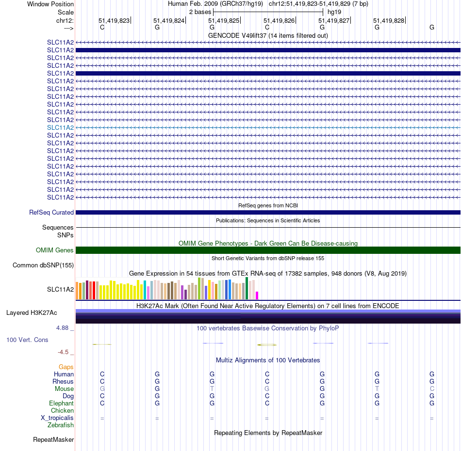This screenshot has height=451, width=461.
Task: Open the Multiz Alignments of 100 Vertebrates title
Action: click(x=268, y=360)
